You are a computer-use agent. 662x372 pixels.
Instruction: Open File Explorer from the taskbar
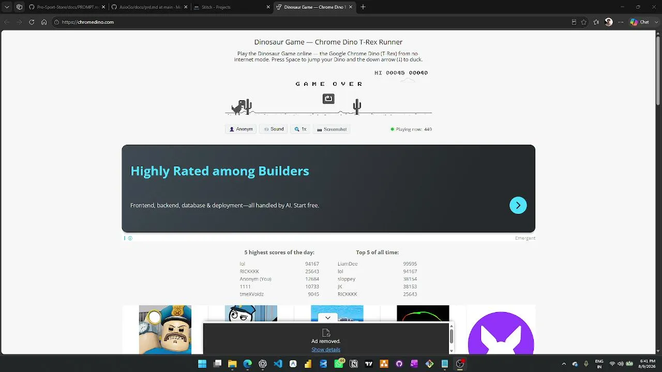pos(232,364)
